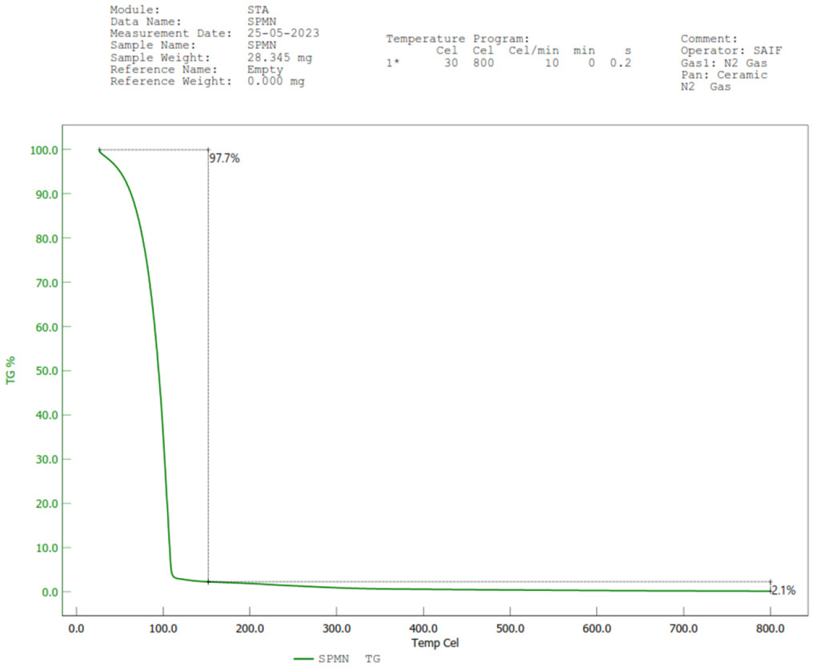Click the 'Sample Weight:' label

pos(160,58)
